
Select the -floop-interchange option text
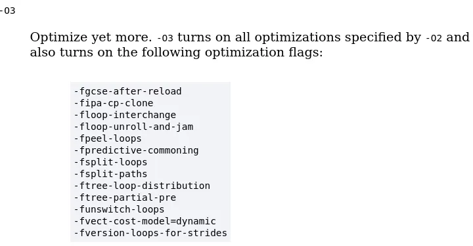(x=125, y=115)
